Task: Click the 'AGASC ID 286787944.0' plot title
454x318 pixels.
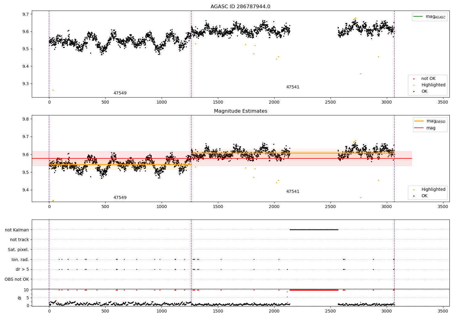Action: (x=240, y=7)
